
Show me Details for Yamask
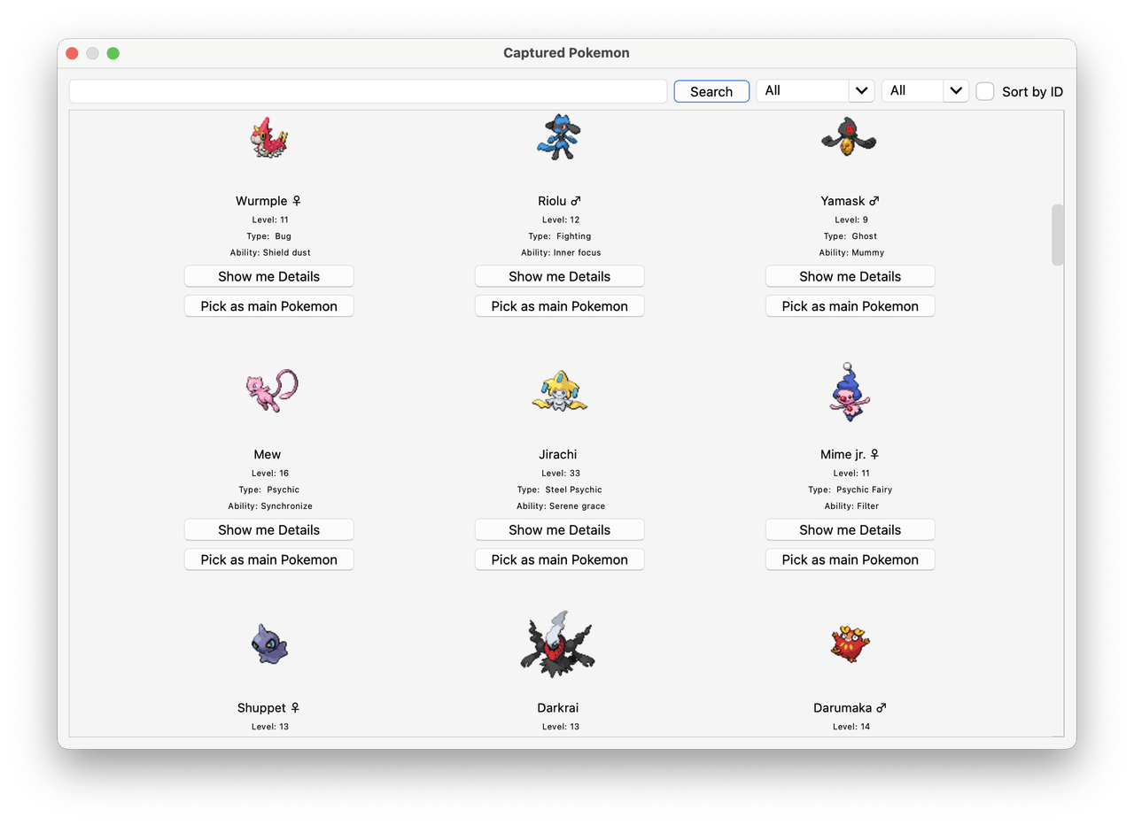(850, 276)
